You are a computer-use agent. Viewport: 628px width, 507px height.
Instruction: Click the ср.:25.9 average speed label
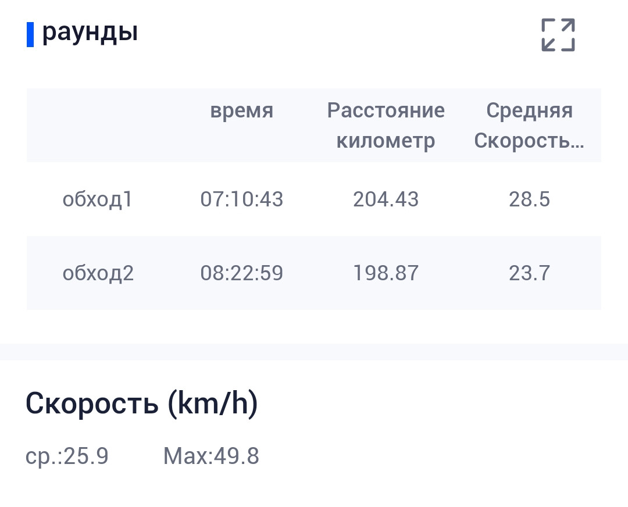(67, 456)
